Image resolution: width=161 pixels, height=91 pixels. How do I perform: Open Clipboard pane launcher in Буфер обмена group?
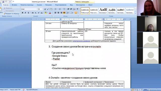19,16
